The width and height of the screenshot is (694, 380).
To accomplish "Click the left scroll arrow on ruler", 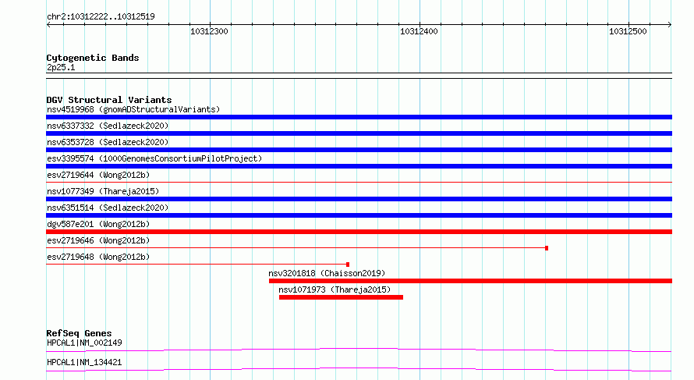I will coord(48,25).
